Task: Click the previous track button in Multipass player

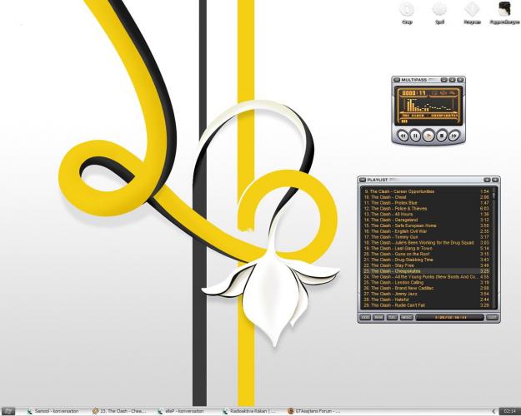Action: click(x=403, y=136)
